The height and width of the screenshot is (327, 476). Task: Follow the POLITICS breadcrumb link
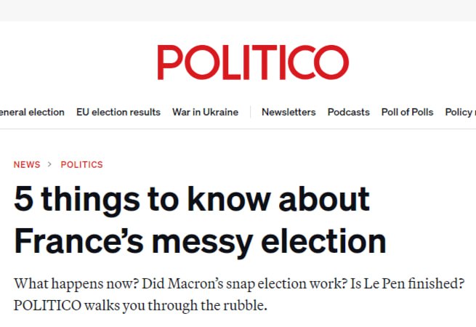tap(81, 164)
